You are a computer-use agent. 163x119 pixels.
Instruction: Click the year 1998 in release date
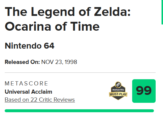tap(71, 62)
